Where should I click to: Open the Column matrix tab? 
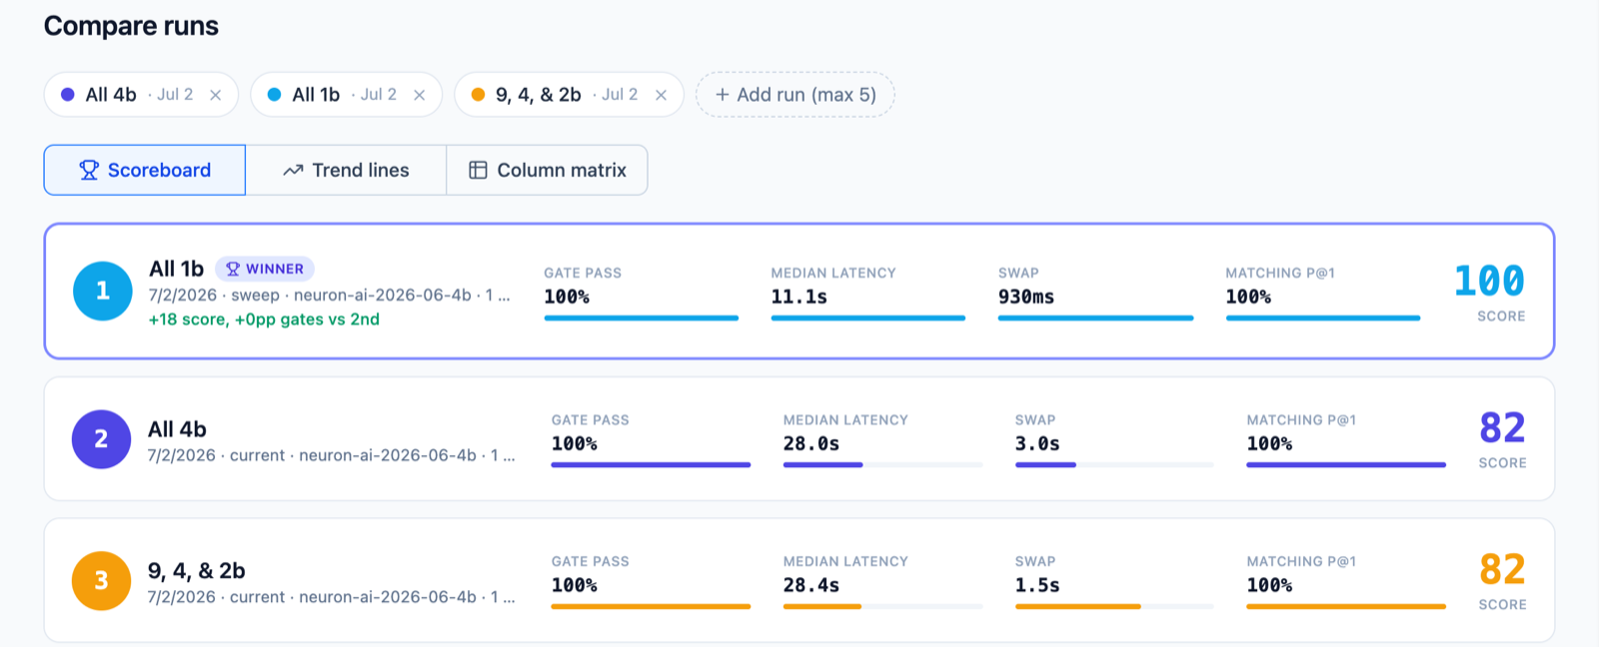[x=548, y=170]
